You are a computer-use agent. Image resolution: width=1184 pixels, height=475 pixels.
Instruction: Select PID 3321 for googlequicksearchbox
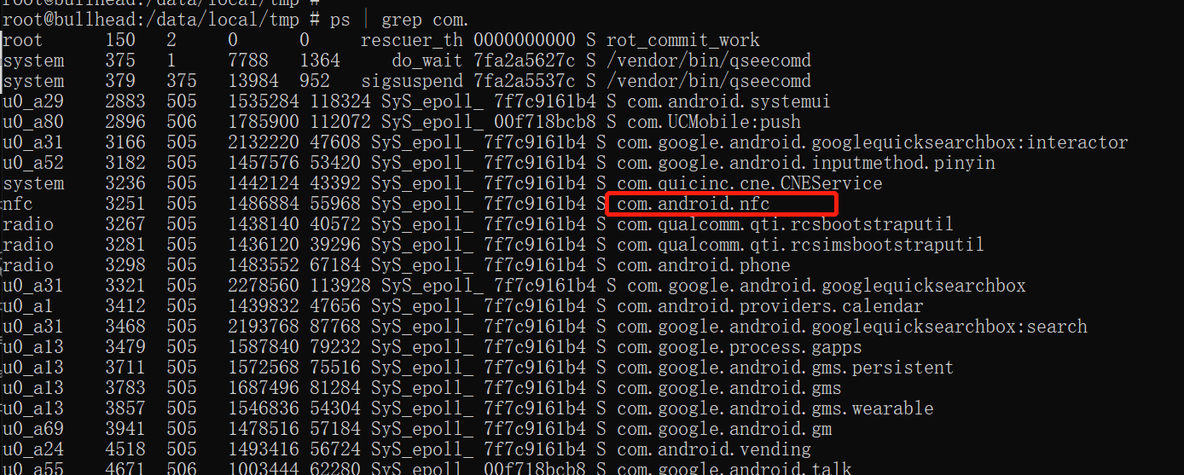coord(125,286)
